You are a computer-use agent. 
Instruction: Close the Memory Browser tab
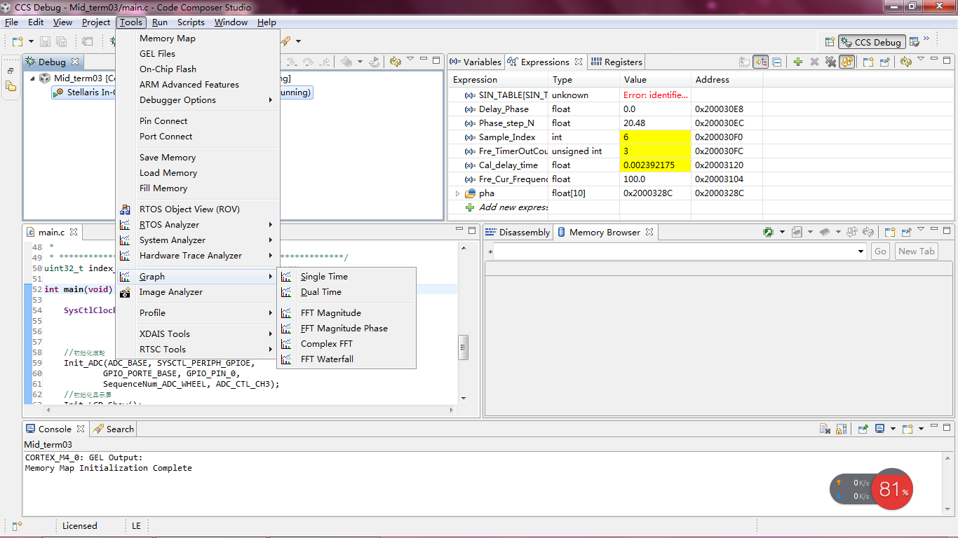click(649, 232)
